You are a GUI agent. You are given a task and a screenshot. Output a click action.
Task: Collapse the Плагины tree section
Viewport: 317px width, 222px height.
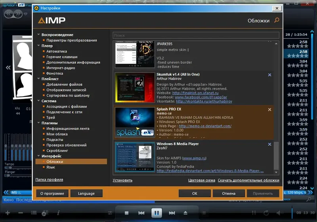[x=38, y=123]
